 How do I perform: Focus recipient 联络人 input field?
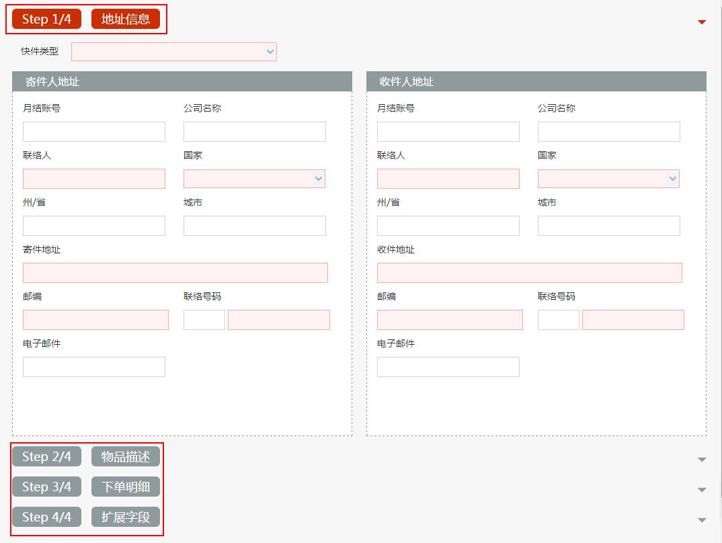448,179
